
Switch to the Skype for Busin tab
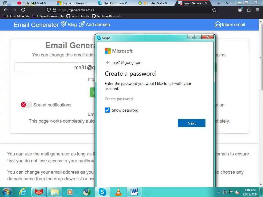[x=72, y=3]
